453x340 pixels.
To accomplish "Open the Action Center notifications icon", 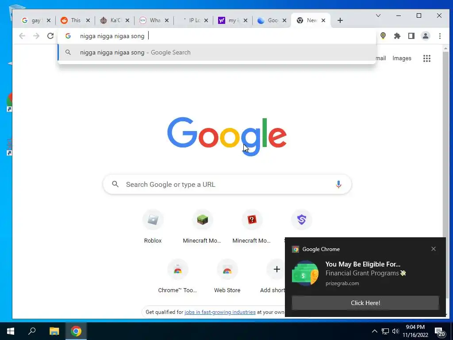I will coord(440,332).
